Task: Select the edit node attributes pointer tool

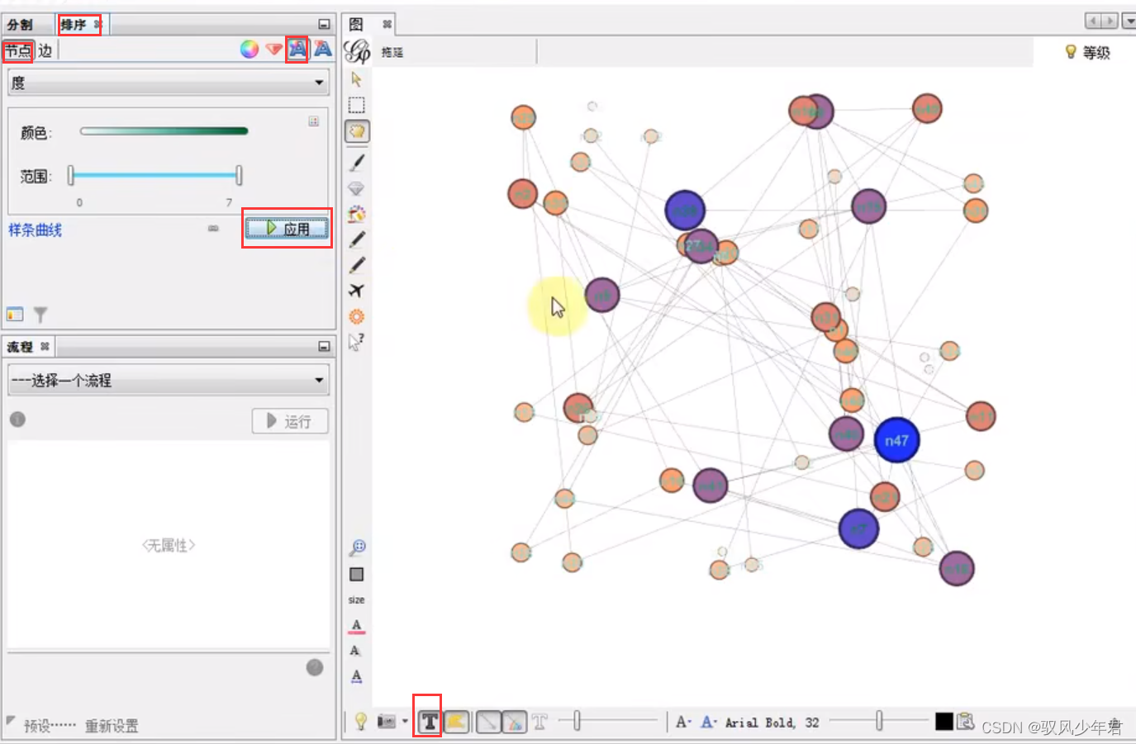Action: [x=356, y=342]
